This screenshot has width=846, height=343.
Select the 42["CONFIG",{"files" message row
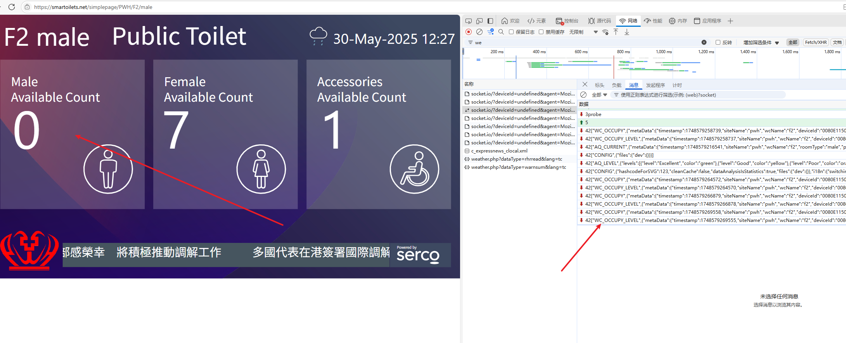(x=712, y=155)
